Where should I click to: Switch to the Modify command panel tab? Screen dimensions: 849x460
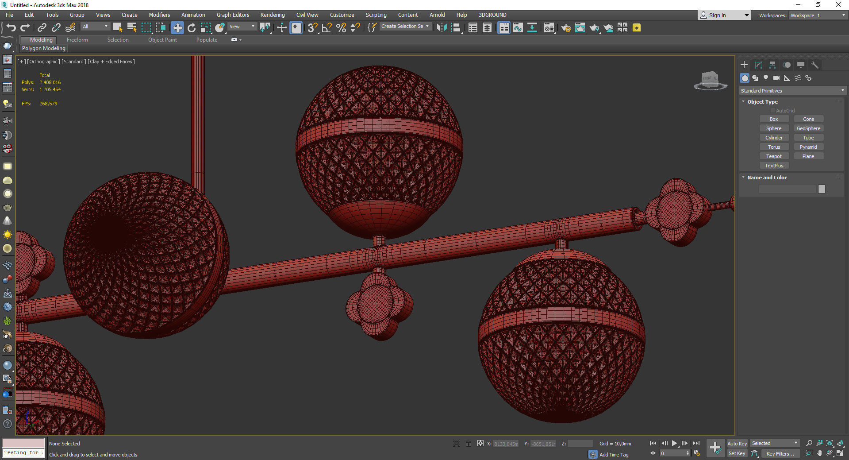coord(758,65)
